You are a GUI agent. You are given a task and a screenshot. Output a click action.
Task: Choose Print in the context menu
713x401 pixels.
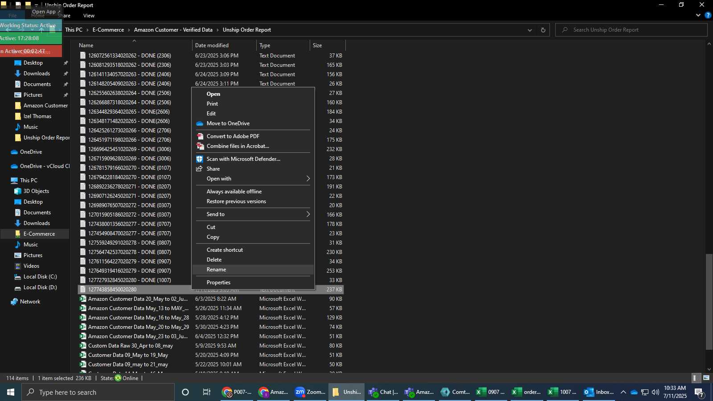253,104
